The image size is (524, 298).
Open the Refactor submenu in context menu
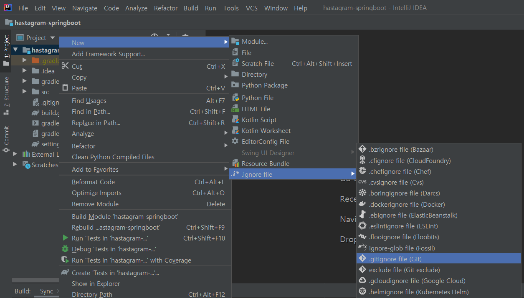pyautogui.click(x=144, y=146)
